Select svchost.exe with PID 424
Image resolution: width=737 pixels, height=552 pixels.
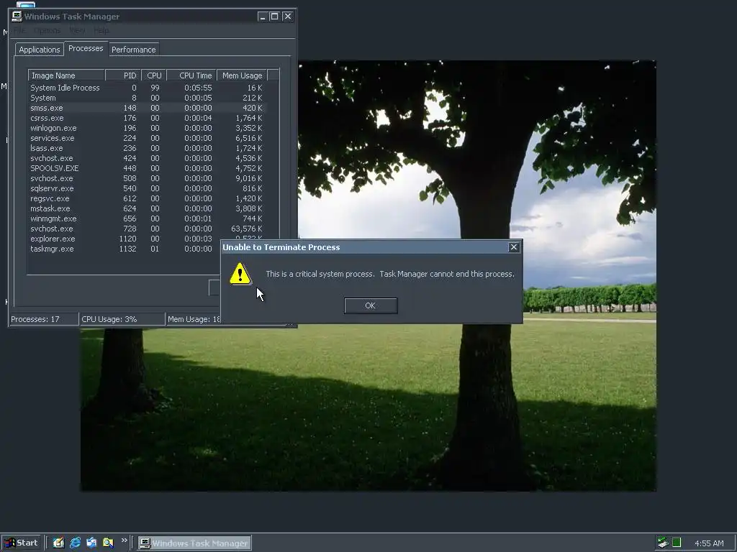click(147, 159)
